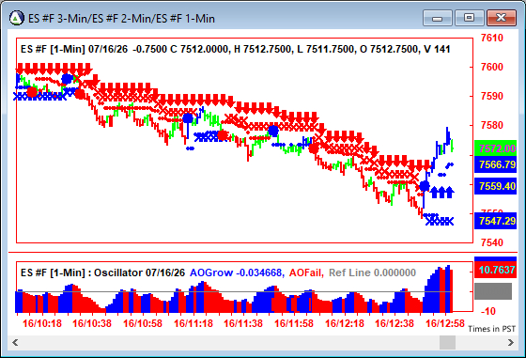Click the Times in PST label
Image resolution: width=526 pixels, height=358 pixels.
[x=492, y=329]
